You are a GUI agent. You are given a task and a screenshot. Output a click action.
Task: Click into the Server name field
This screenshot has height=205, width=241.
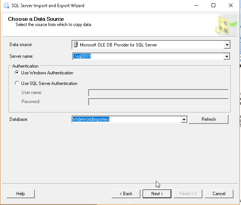148,57
